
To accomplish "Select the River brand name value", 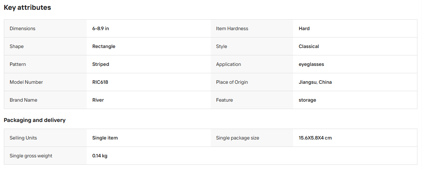I will 98,100.
